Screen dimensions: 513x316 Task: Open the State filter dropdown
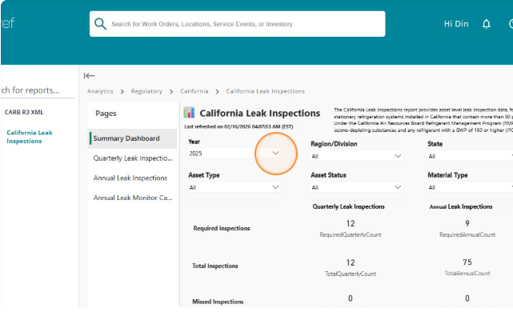[x=470, y=156]
